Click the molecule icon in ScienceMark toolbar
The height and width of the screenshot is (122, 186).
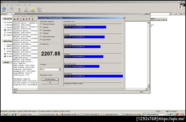click(21, 19)
